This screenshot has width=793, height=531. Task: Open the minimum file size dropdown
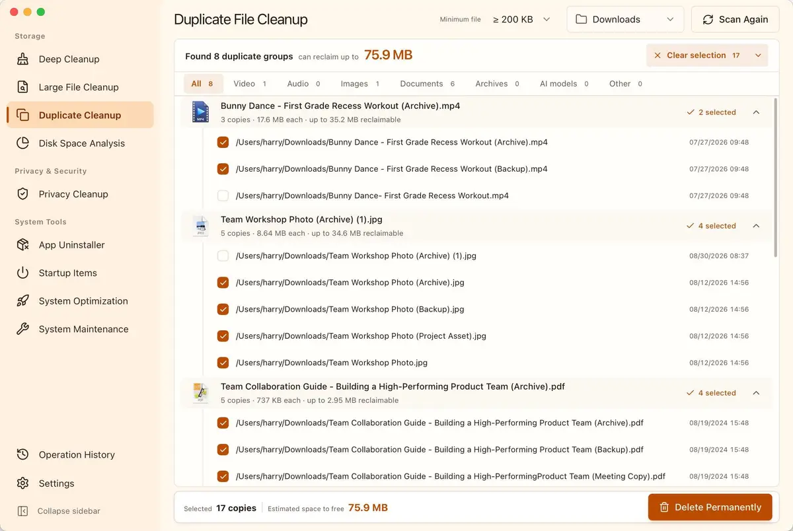521,19
